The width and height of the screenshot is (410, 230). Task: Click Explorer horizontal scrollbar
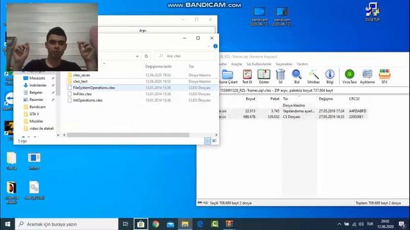(x=128, y=135)
